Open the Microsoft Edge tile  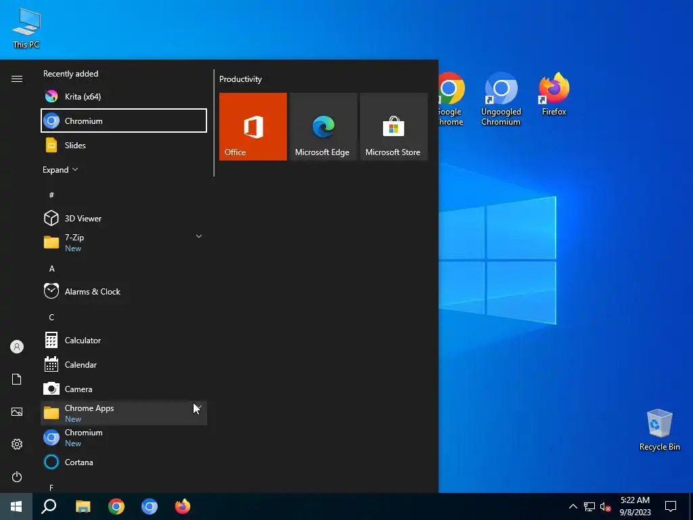coord(323,127)
